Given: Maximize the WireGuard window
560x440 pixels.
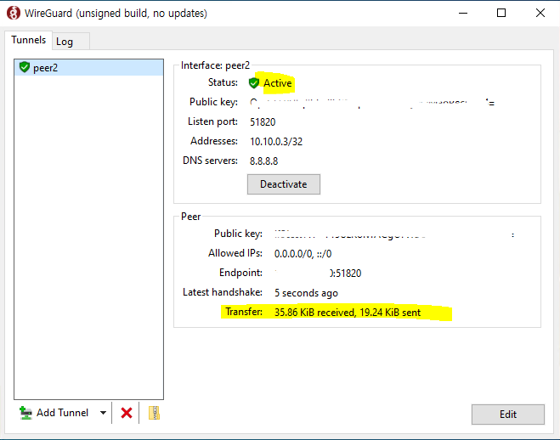Looking at the screenshot, I should coord(501,14).
